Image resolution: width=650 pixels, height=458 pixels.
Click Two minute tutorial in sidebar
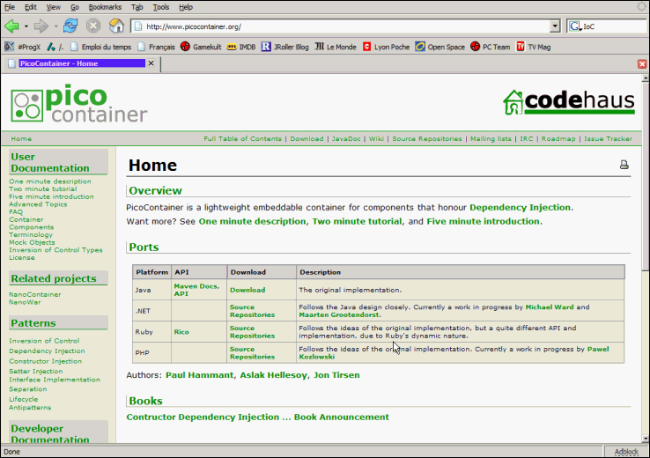pos(43,189)
